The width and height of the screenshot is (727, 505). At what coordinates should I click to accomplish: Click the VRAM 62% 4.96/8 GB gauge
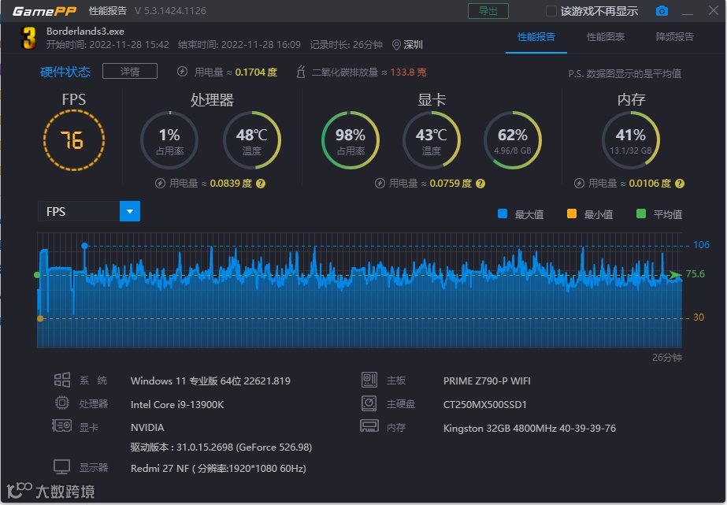click(512, 140)
